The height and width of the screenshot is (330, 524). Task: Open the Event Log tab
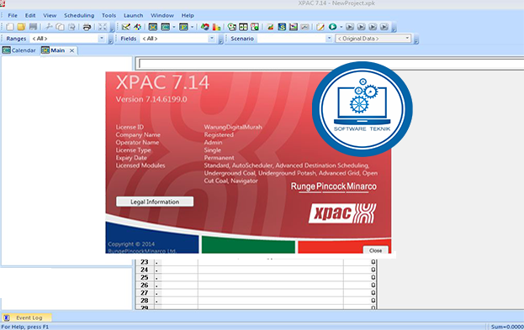(27, 317)
